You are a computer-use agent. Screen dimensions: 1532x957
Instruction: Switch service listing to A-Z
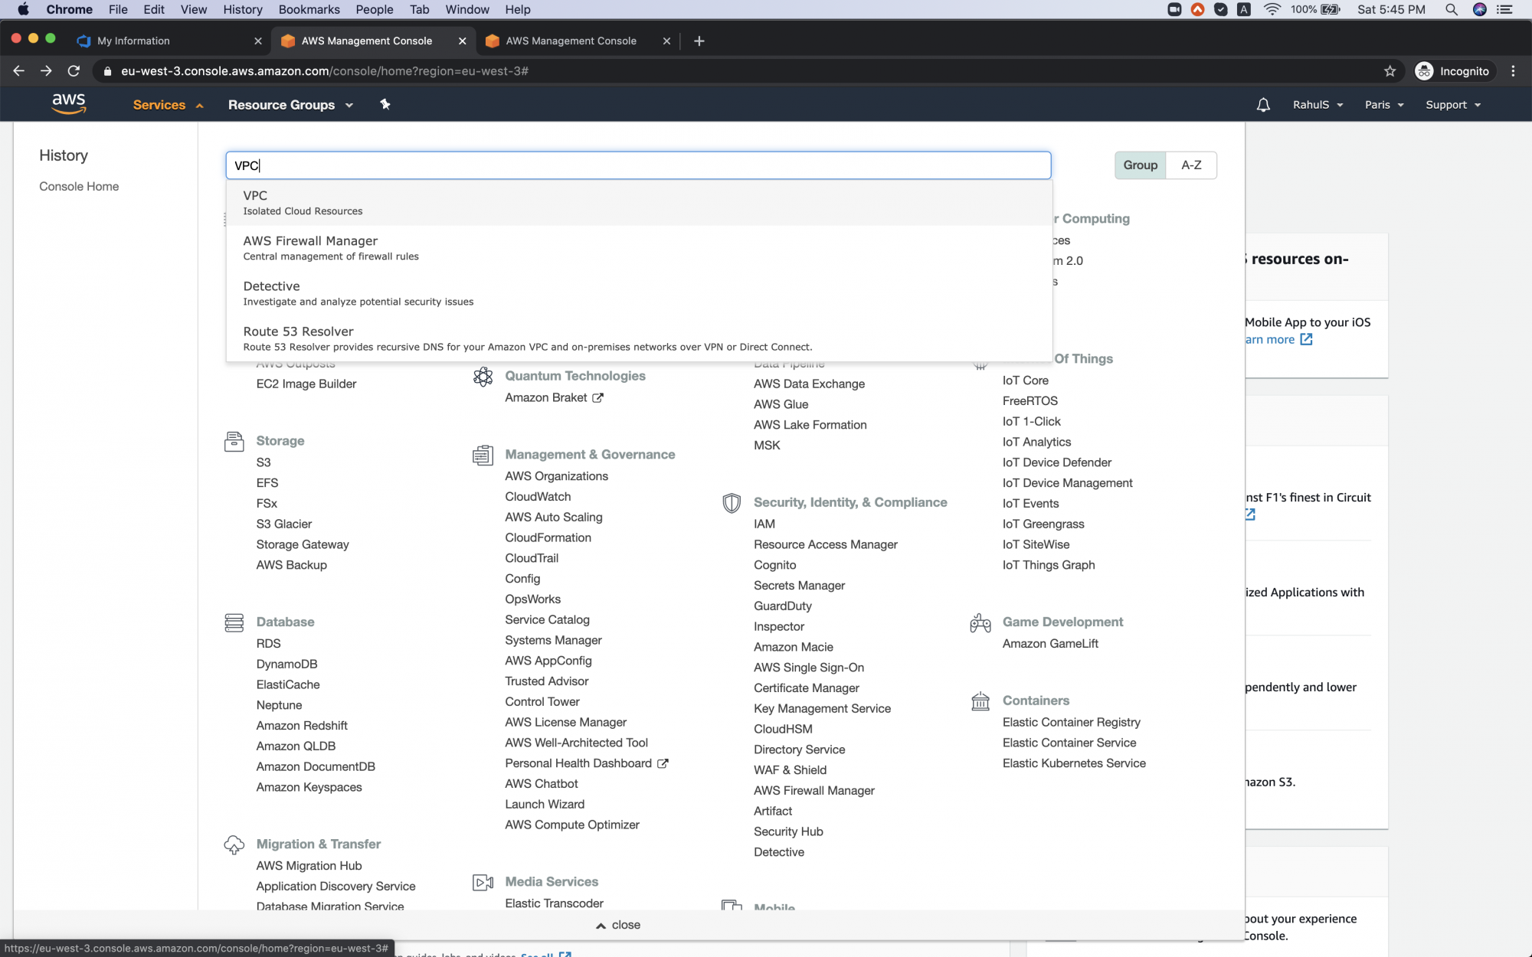[1191, 165]
